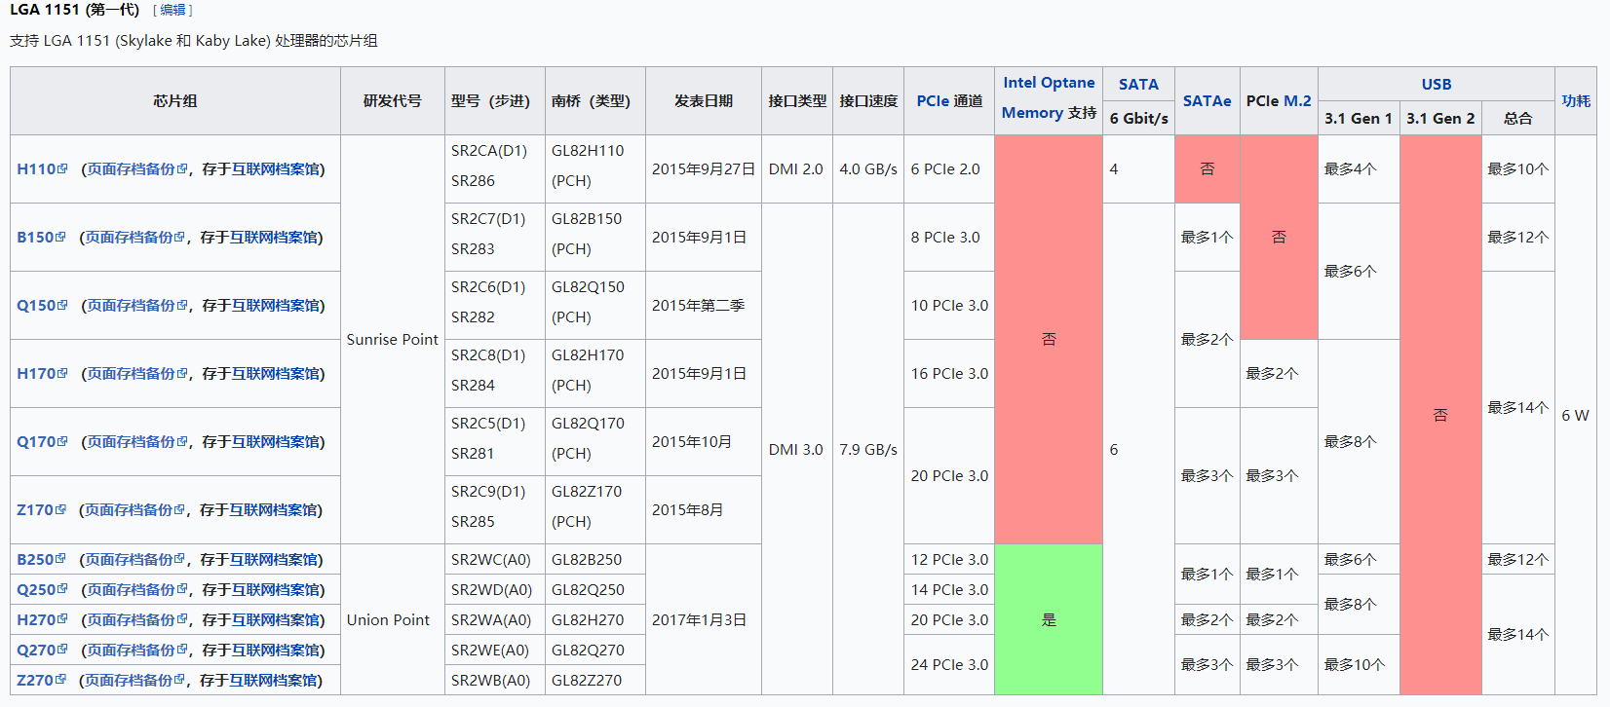Click the 3.1 Gen 2 column header
Image resolution: width=1610 pixels, height=707 pixels.
point(1440,118)
